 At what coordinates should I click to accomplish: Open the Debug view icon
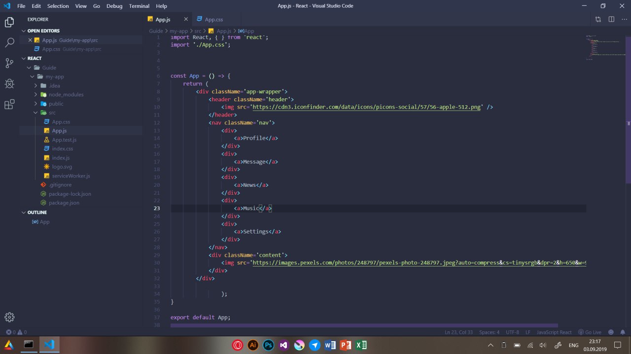(x=9, y=84)
